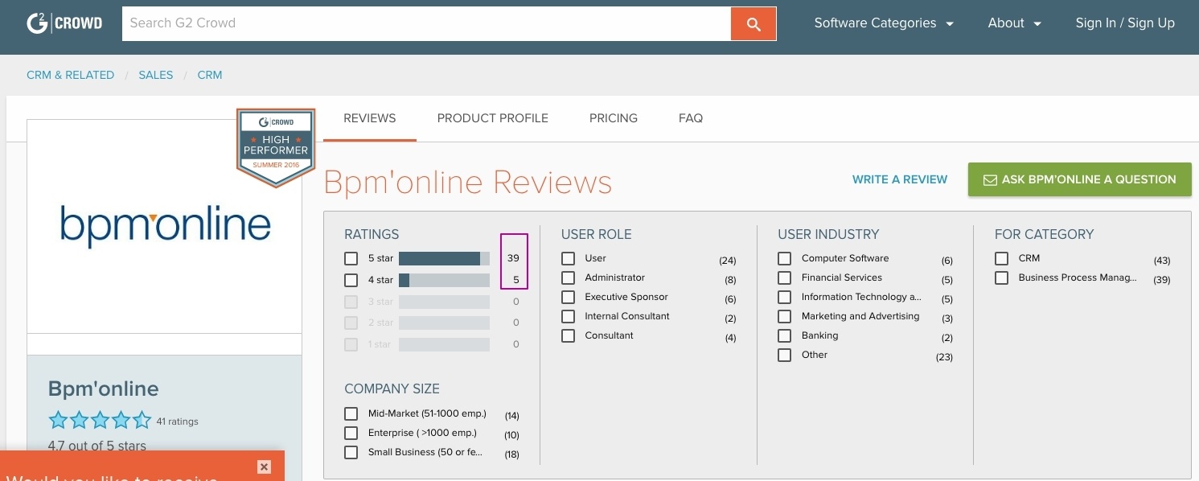Check the Other industry filter
The width and height of the screenshot is (1199, 481).
pos(785,355)
